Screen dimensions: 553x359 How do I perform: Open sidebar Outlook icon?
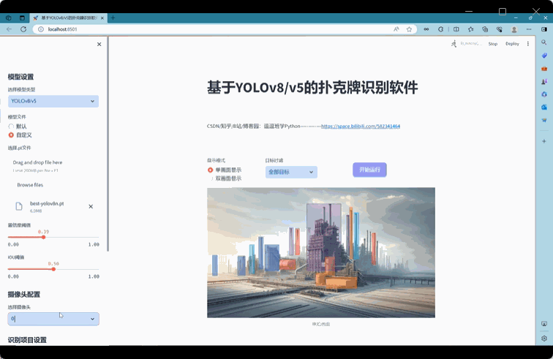pos(544,107)
